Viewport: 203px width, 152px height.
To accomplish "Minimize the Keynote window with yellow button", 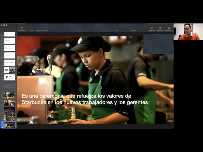I will click(4, 25).
